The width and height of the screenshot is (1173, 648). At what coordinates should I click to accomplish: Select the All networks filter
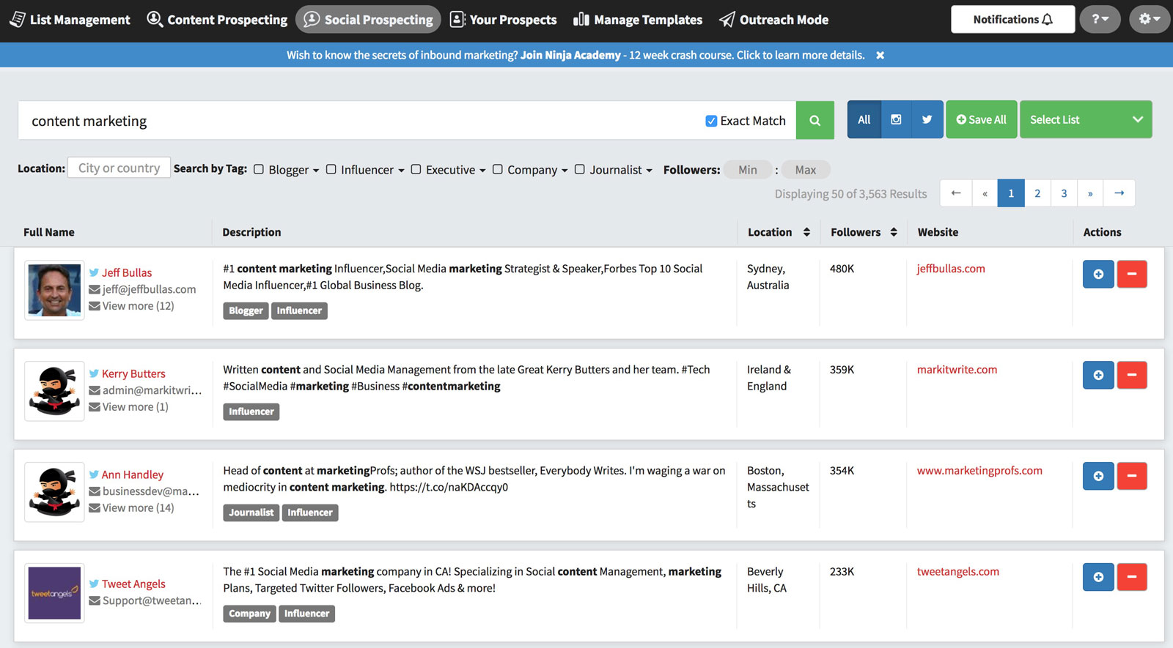pyautogui.click(x=864, y=119)
